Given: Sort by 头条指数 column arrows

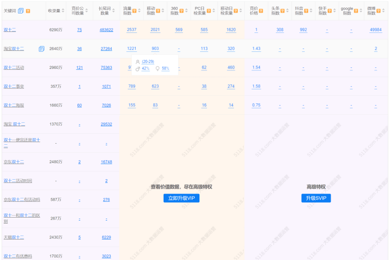Looking at the screenshot, I should (287, 10).
